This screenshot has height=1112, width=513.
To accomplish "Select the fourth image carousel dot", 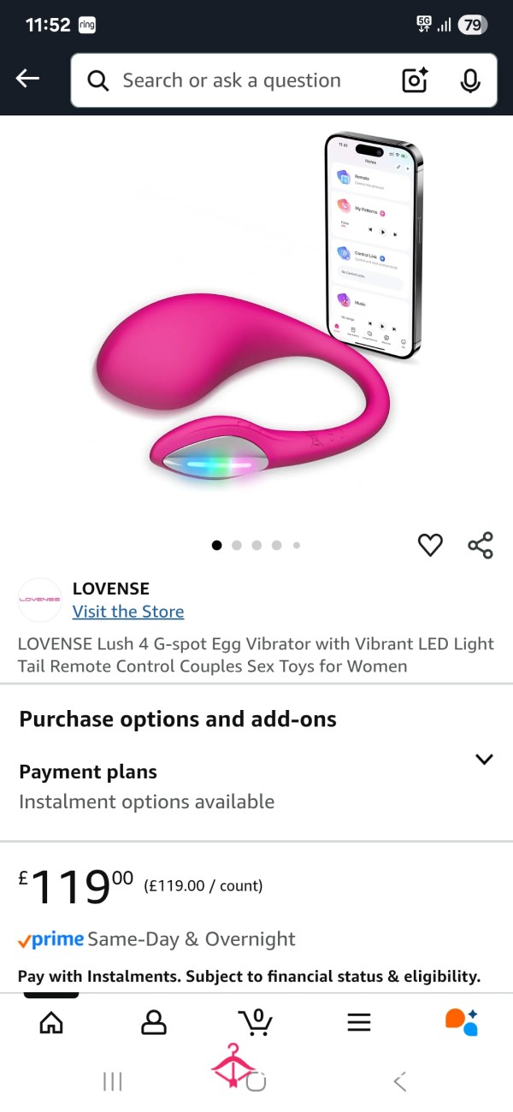I will click(x=276, y=545).
